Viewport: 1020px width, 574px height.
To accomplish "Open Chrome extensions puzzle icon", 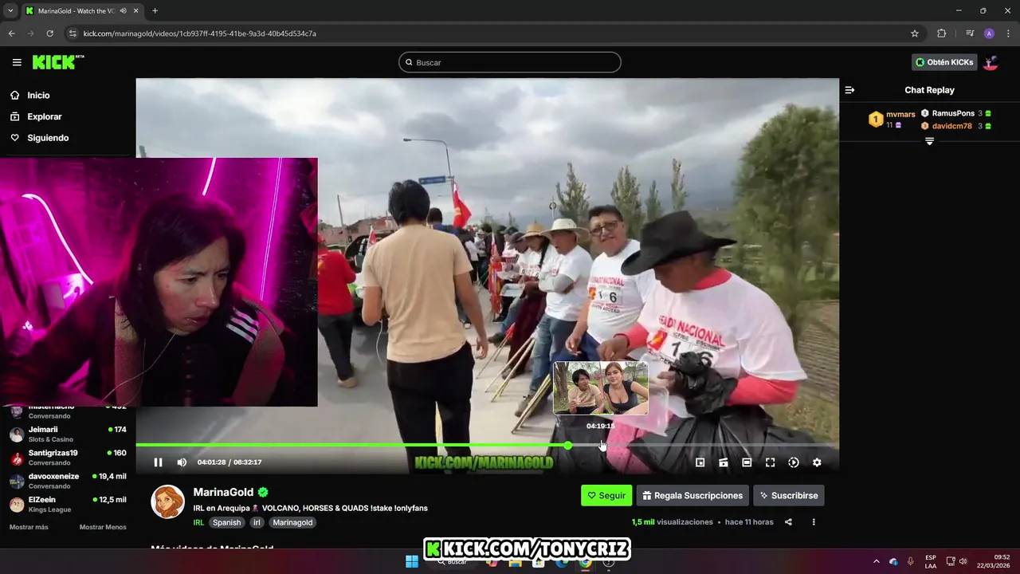I will pyautogui.click(x=941, y=33).
